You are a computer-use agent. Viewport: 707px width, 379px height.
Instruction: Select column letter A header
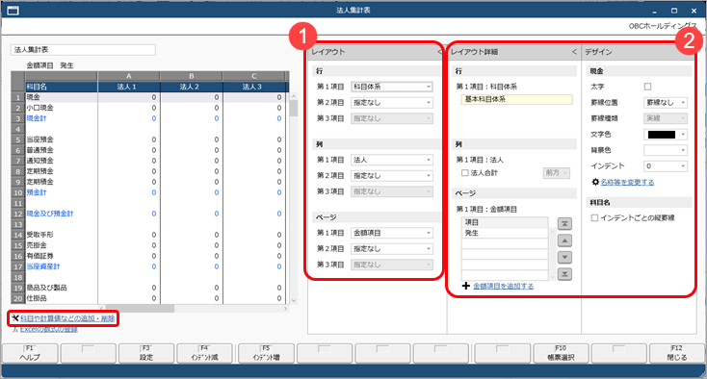pos(129,76)
